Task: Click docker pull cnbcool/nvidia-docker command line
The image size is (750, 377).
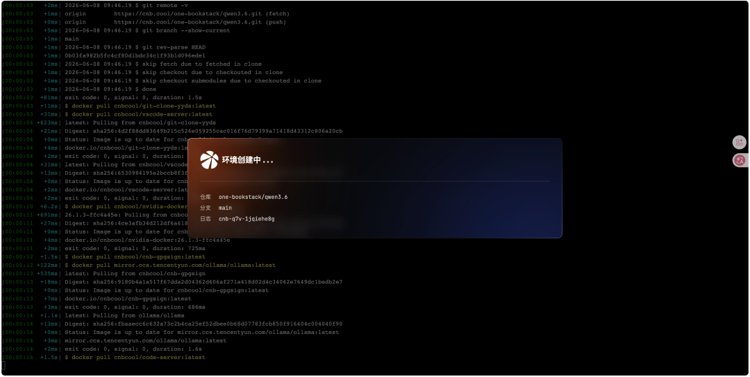Action: coord(126,207)
